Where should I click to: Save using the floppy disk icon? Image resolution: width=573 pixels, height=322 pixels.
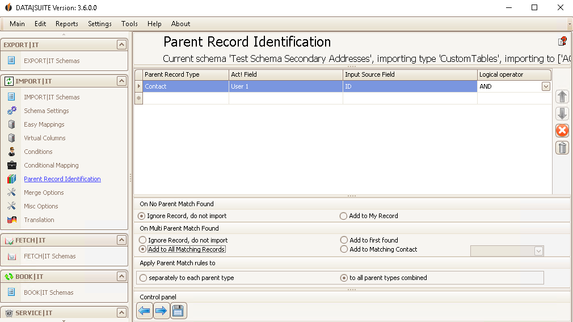(x=178, y=311)
